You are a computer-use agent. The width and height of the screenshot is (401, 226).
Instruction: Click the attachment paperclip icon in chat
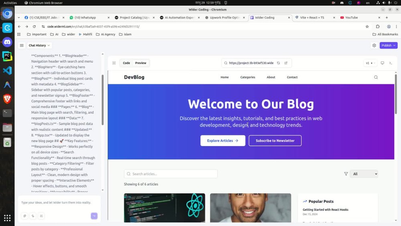(x=25, y=216)
